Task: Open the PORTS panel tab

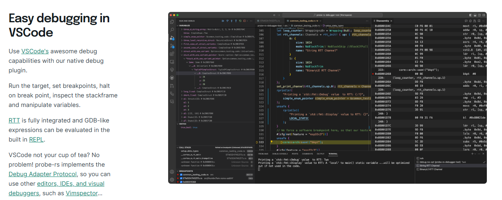Action: pyautogui.click(x=295, y=154)
